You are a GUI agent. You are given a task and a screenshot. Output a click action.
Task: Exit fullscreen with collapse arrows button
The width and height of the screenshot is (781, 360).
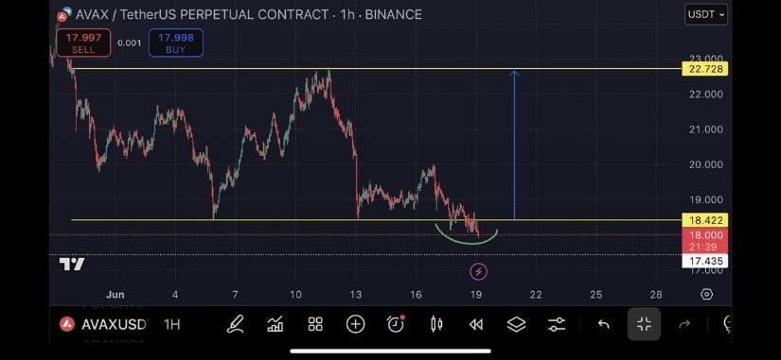point(644,324)
